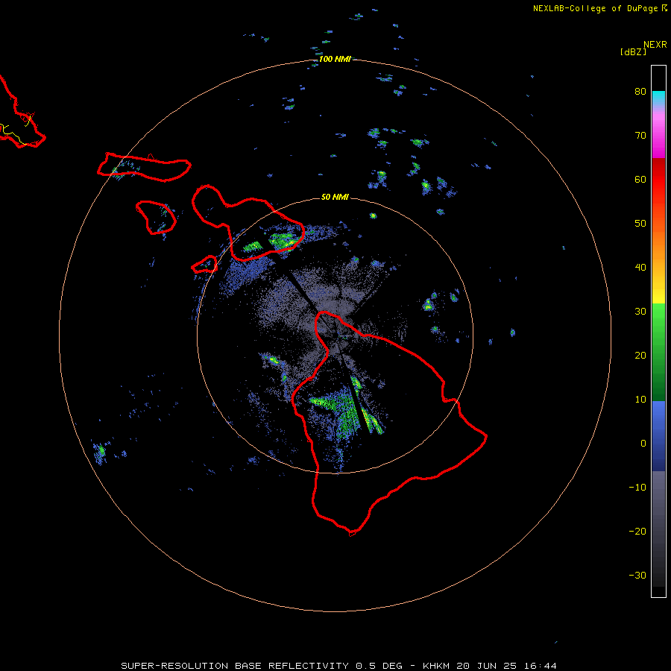Click the cyan top band of the color bar

coord(658,96)
